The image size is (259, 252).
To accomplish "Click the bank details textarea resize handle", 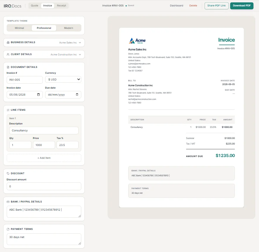I will (x=80, y=216).
